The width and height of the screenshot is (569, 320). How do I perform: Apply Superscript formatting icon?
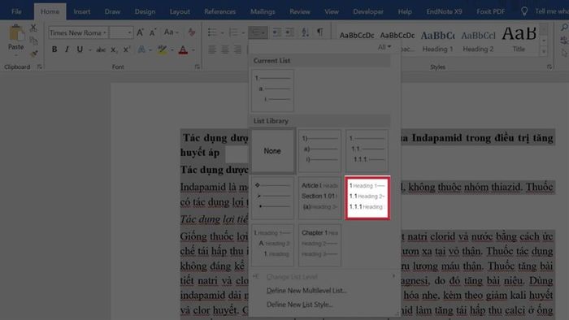point(127,50)
